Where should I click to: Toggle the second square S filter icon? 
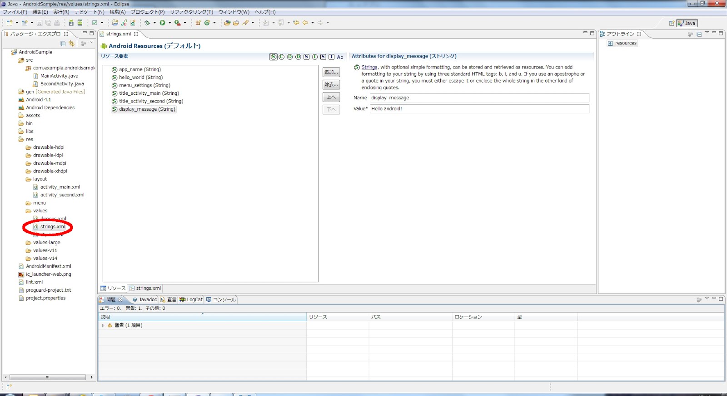[x=323, y=57]
